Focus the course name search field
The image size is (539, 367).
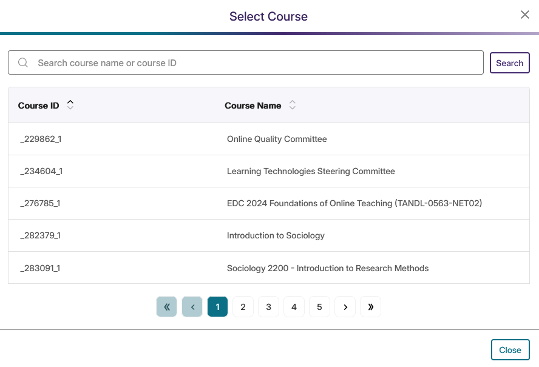pos(245,62)
